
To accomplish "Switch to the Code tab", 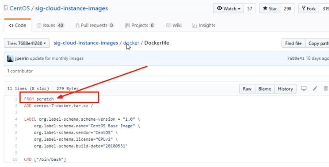I will pyautogui.click(x=18, y=25).
